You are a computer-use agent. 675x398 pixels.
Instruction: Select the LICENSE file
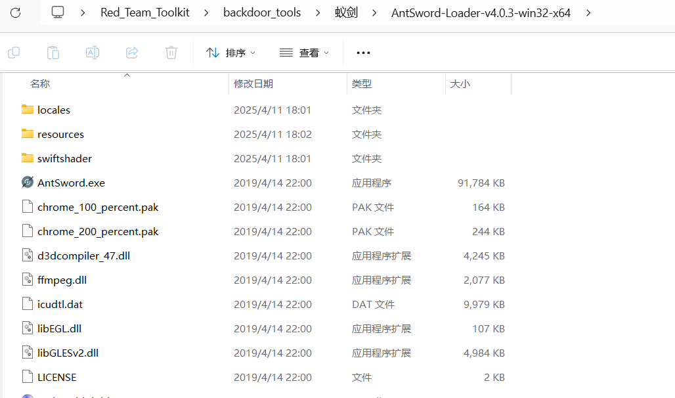pyautogui.click(x=56, y=377)
